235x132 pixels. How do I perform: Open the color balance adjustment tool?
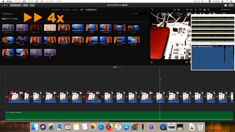point(174,10)
